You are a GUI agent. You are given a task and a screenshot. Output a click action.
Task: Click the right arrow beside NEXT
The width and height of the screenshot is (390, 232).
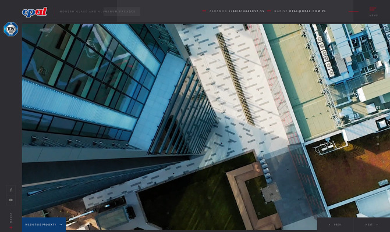[x=377, y=224]
